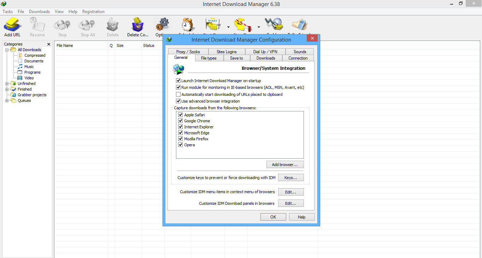
Task: Uncheck Internet Explorer browser capture
Action: pyautogui.click(x=181, y=127)
